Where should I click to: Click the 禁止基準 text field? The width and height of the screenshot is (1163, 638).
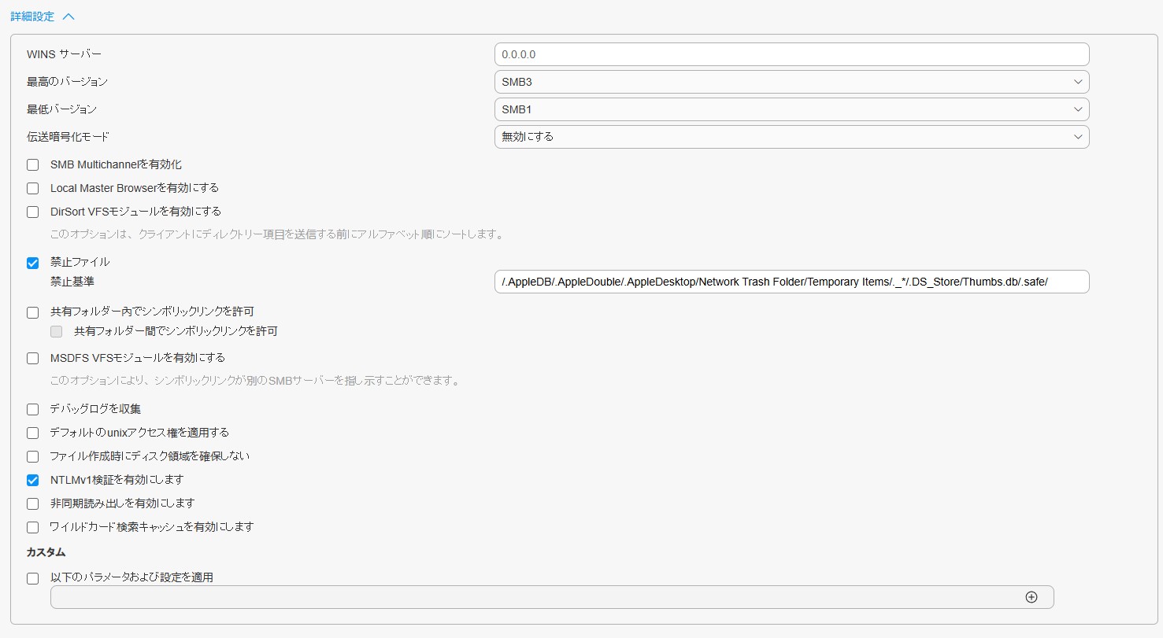[x=791, y=282]
